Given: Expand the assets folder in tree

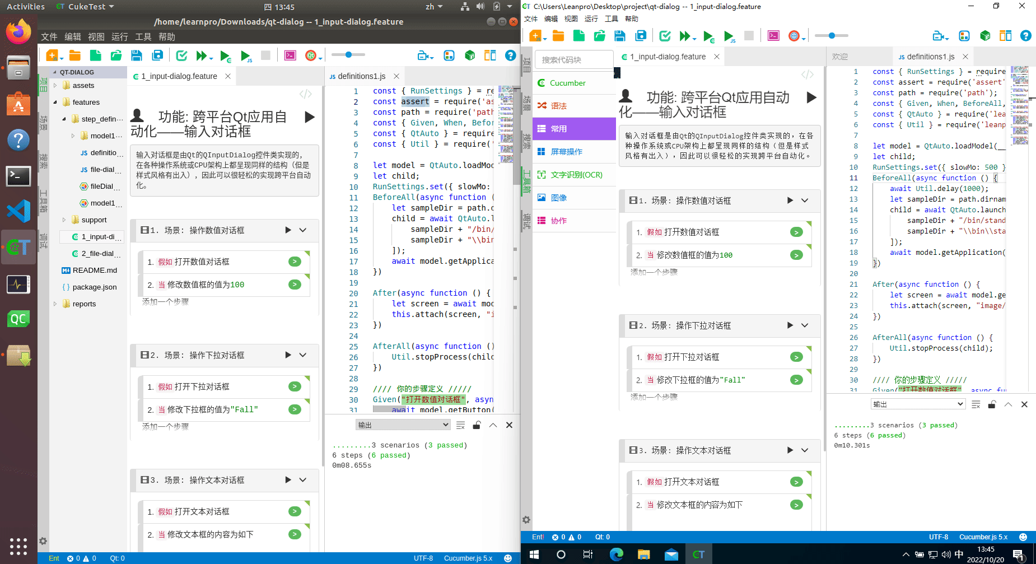Looking at the screenshot, I should point(55,86).
